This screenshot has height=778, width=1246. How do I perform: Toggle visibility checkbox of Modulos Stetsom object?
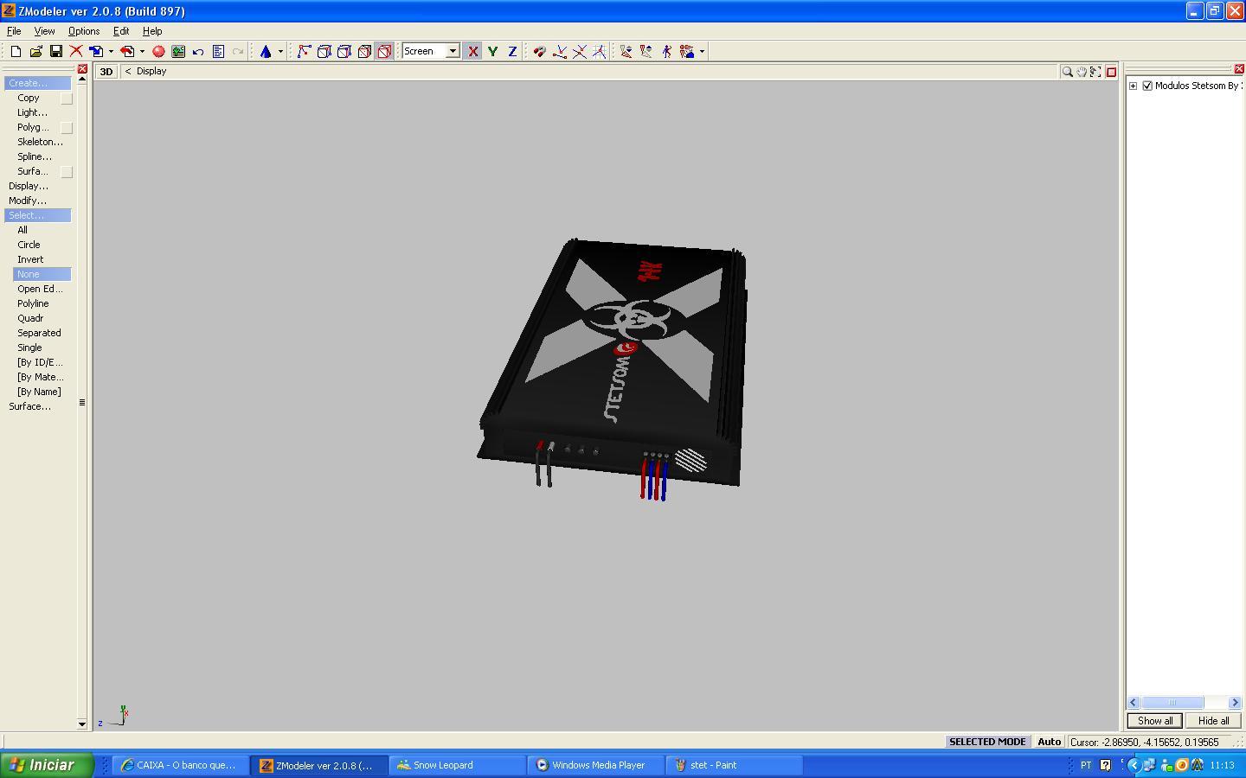[1147, 86]
